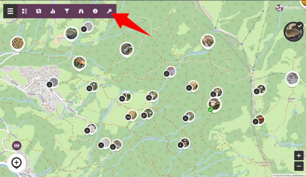
Task: Click the checked mushroom thumbnail top right
Action: [293, 32]
